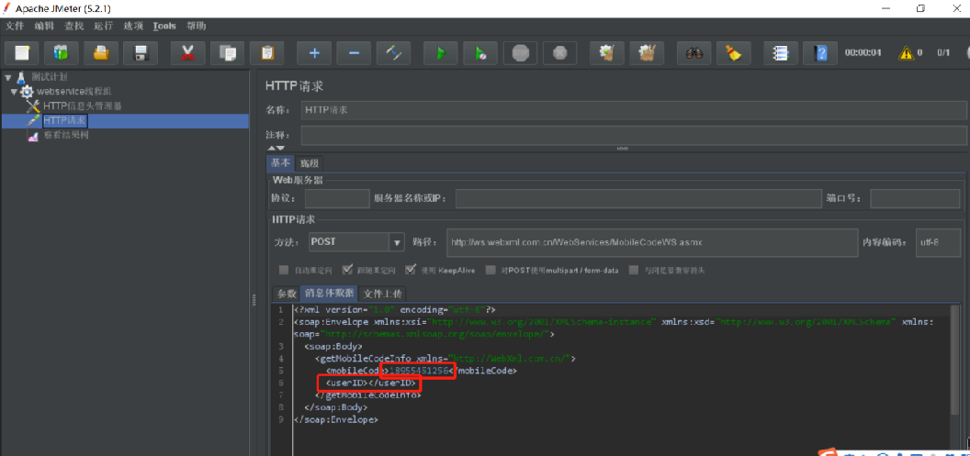Click the toggle enable/disable toolbar icon
Image resolution: width=970 pixels, height=456 pixels.
coord(394,53)
